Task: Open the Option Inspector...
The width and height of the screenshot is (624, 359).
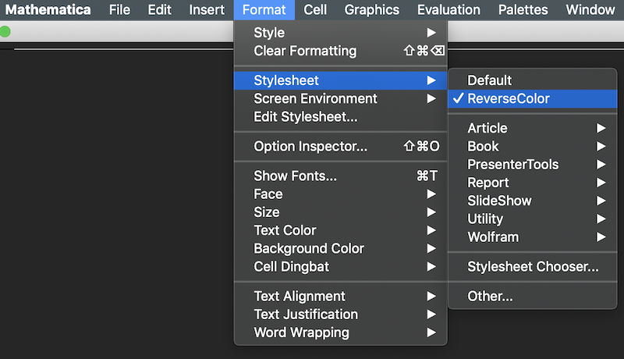Action: click(341, 147)
